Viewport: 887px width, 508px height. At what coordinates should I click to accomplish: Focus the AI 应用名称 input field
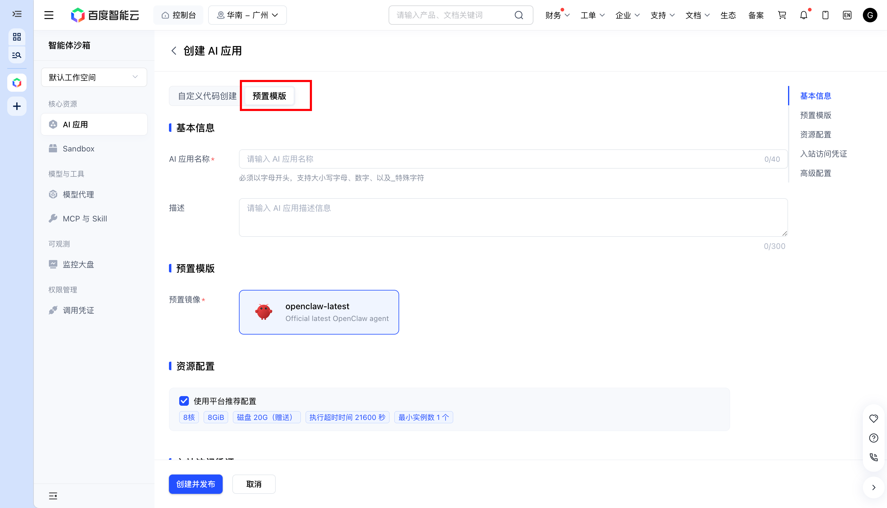[513, 159]
